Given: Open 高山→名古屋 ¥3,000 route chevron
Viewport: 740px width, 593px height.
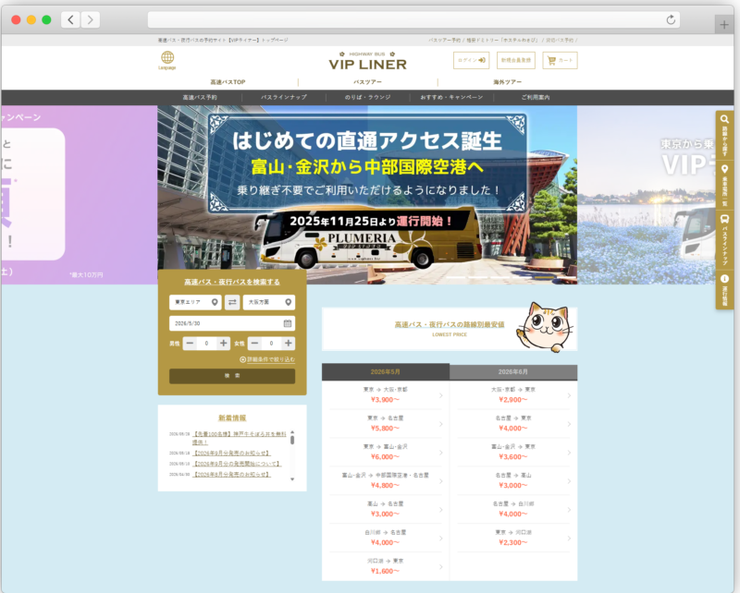Looking at the screenshot, I should (441, 510).
